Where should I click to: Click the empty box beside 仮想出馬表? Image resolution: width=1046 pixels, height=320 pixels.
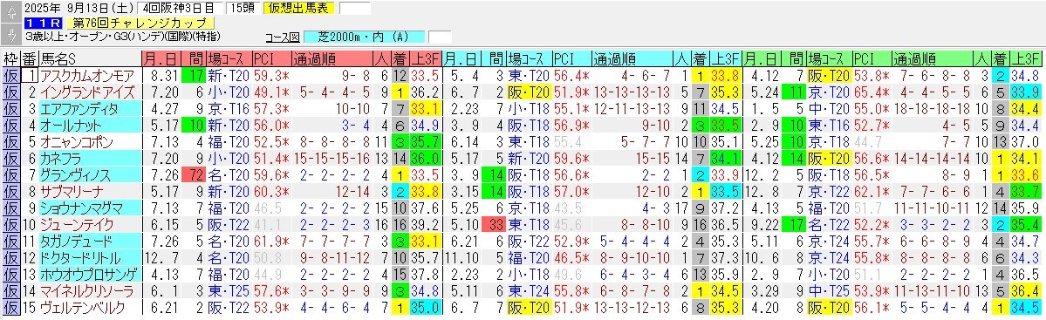[x=354, y=9]
